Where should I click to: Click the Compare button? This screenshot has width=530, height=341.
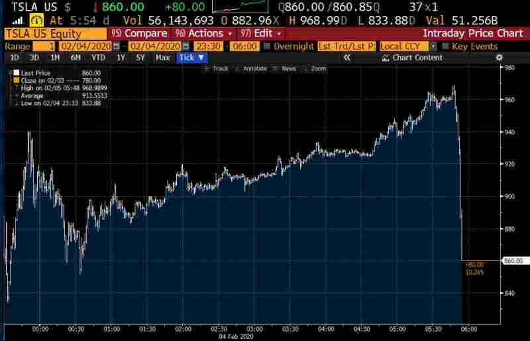pyautogui.click(x=140, y=34)
